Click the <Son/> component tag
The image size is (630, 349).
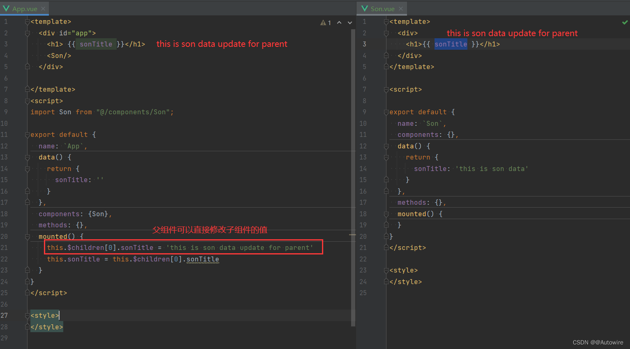pyautogui.click(x=59, y=55)
